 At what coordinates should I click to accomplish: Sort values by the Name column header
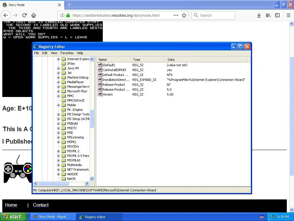pos(113,60)
